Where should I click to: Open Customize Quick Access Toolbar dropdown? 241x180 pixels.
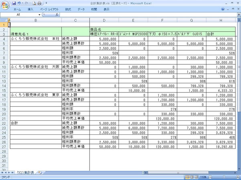click(x=46, y=3)
